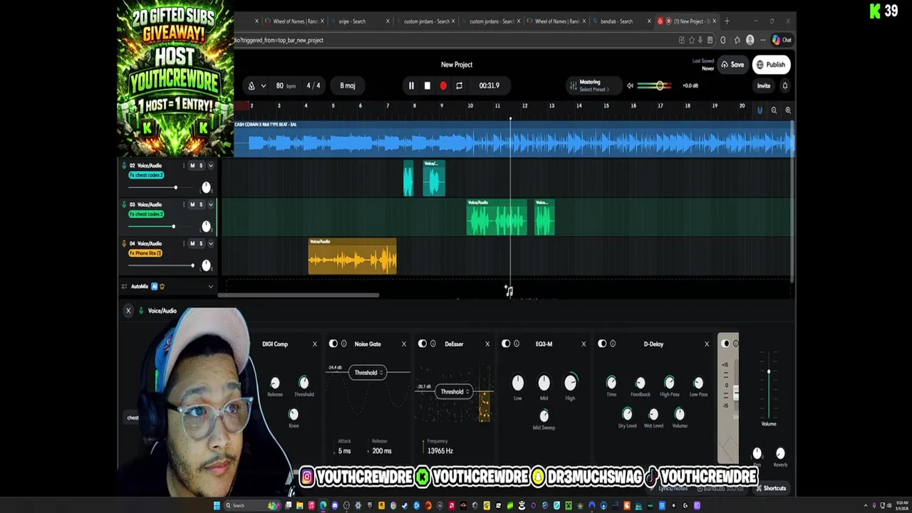The width and height of the screenshot is (912, 513).
Task: Bypass the DeEsser effect toggle
Action: [x=423, y=344]
